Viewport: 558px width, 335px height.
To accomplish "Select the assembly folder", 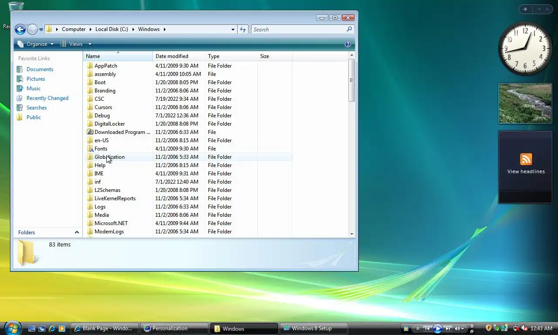I will tap(105, 74).
